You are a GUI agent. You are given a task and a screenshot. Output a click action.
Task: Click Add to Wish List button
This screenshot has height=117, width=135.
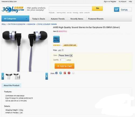(x=70, y=45)
